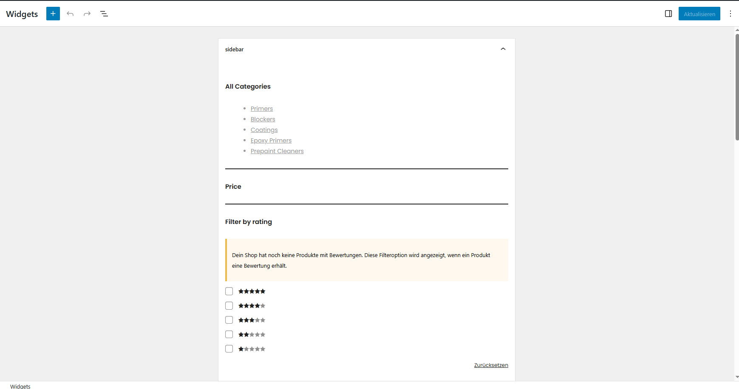Click the Aktualisieren button
Image resolution: width=739 pixels, height=389 pixels.
point(699,14)
